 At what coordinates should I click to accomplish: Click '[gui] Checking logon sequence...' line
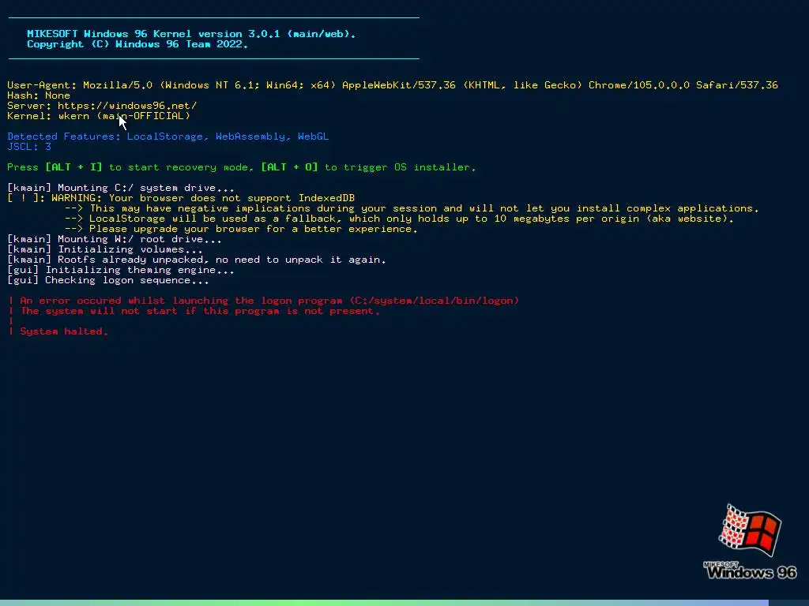(x=108, y=280)
